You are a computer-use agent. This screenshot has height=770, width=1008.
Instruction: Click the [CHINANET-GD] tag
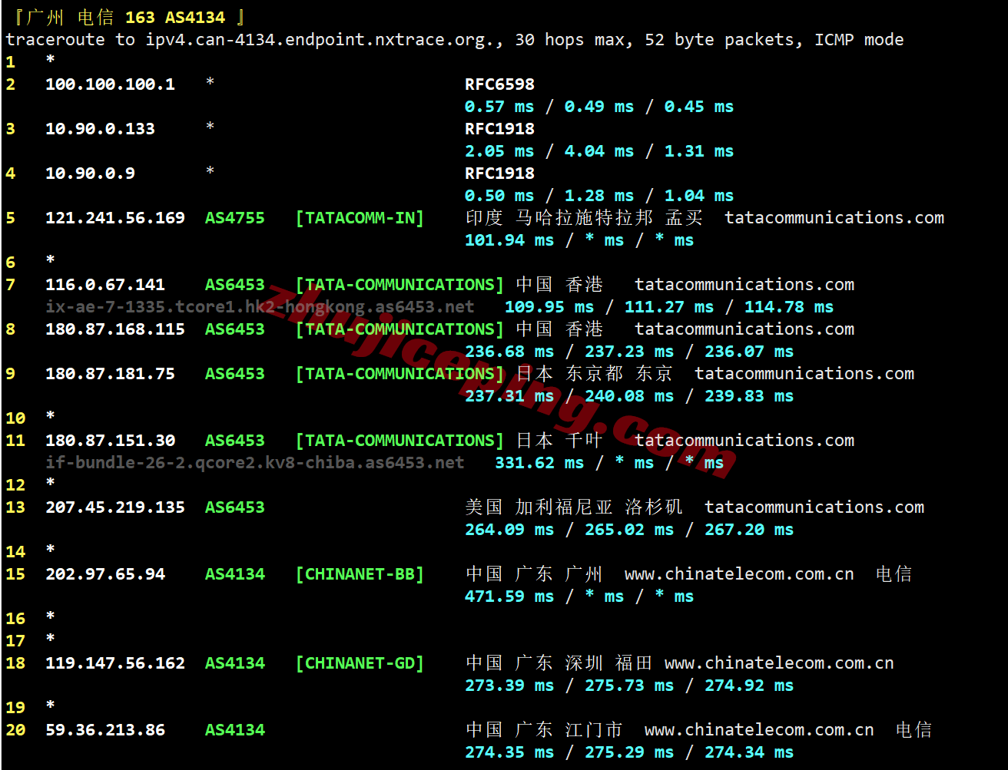click(x=360, y=663)
